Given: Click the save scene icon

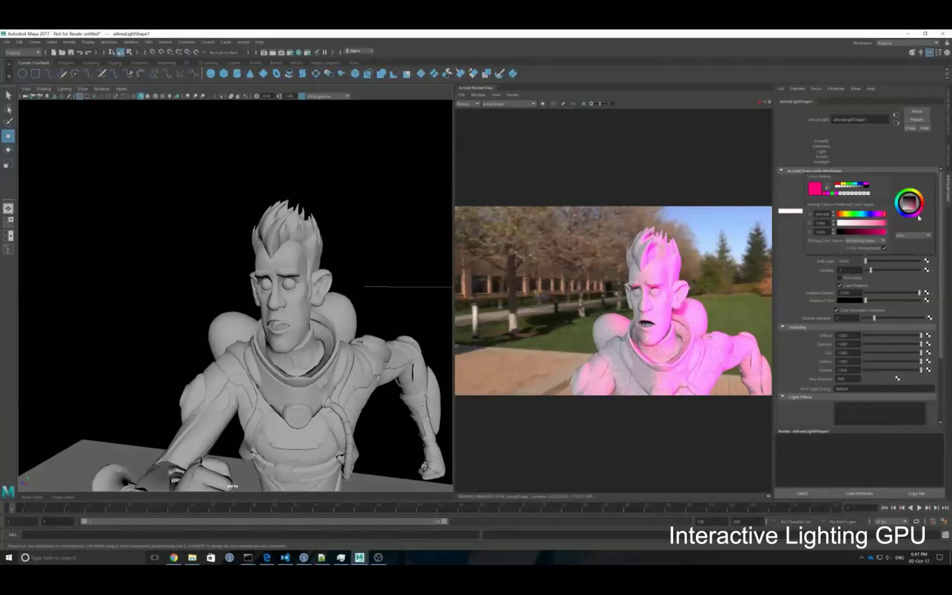Looking at the screenshot, I should (70, 52).
